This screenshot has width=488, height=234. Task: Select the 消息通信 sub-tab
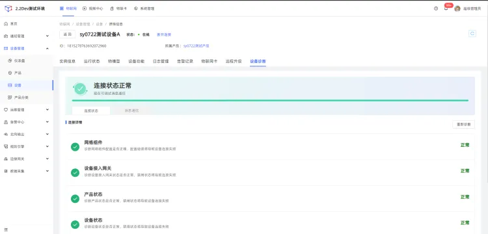pos(131,110)
